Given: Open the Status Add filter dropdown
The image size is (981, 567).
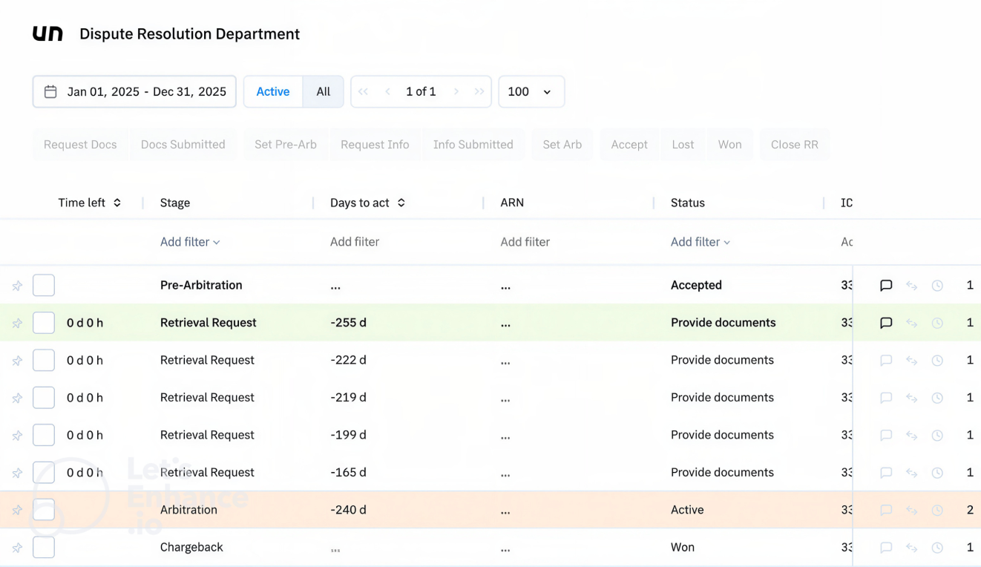Looking at the screenshot, I should (701, 242).
